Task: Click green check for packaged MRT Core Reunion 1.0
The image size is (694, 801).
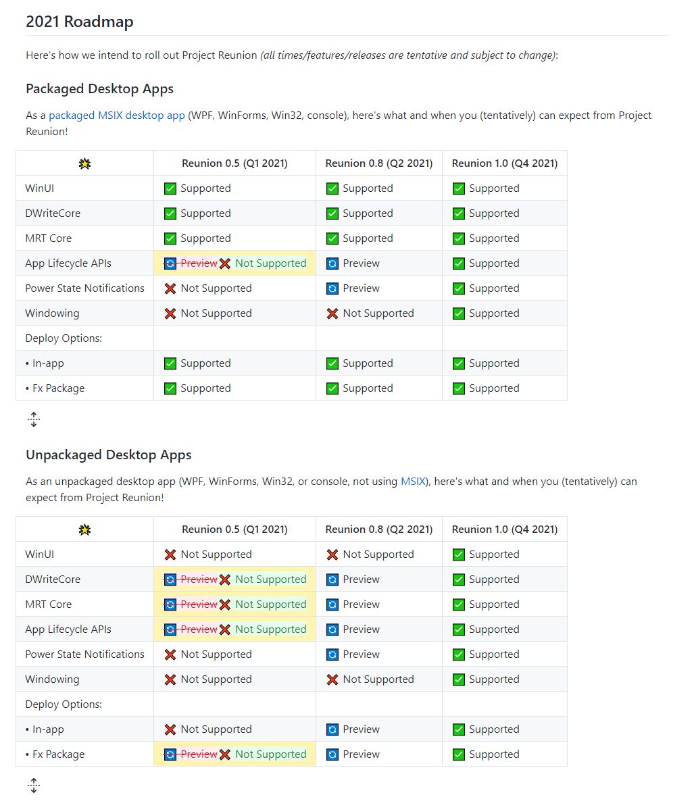Action: (459, 238)
